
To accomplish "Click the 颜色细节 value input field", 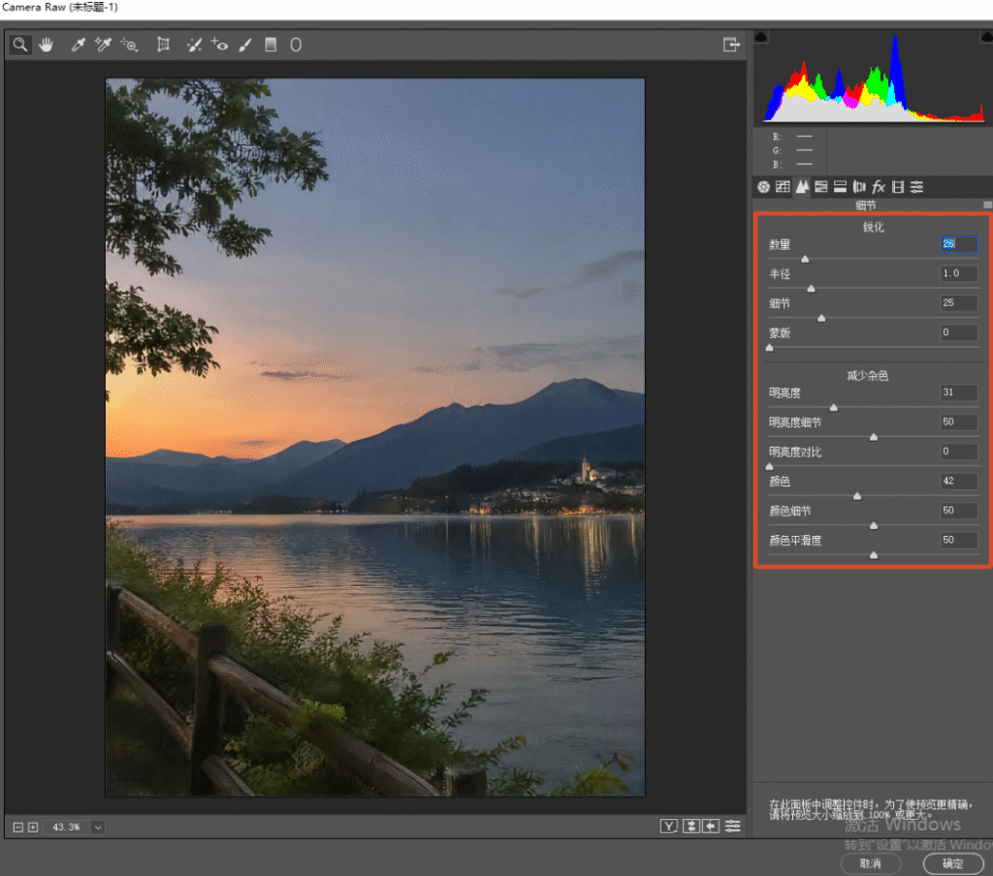I will point(959,510).
